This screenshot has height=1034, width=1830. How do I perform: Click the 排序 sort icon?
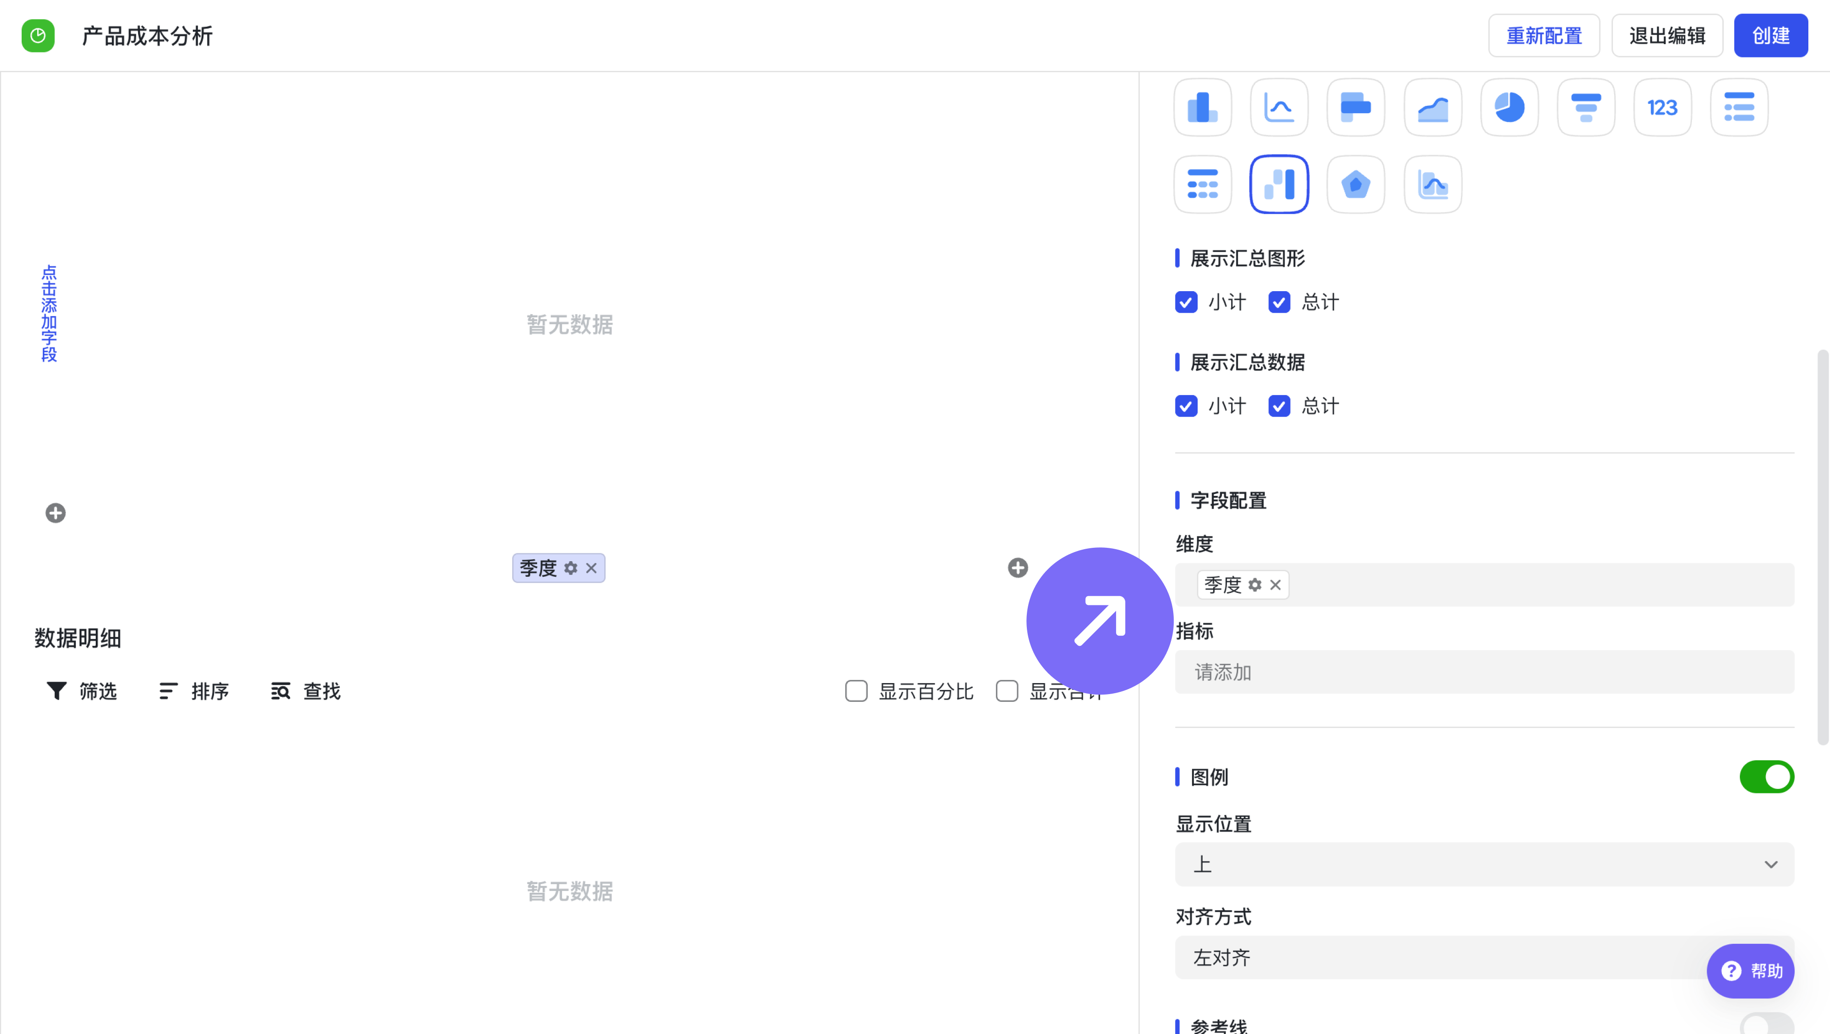[x=168, y=690]
